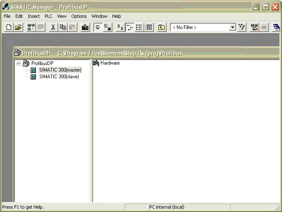The width and height of the screenshot is (282, 212).
Task: Collapse the ProfibusDP tree node
Action: [x=18, y=63]
